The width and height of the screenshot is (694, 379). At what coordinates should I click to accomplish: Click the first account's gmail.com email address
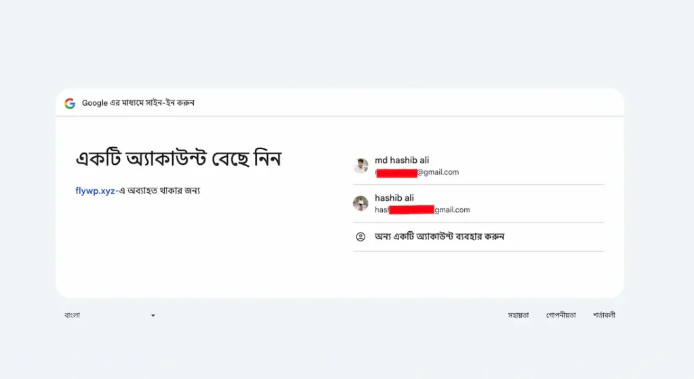pyautogui.click(x=438, y=172)
